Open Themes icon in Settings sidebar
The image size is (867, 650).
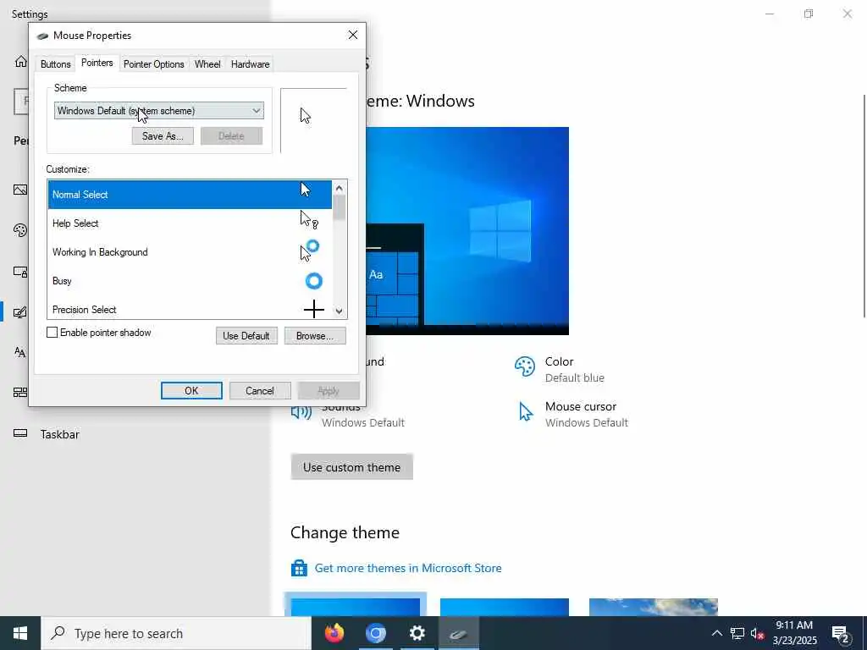pos(20,312)
